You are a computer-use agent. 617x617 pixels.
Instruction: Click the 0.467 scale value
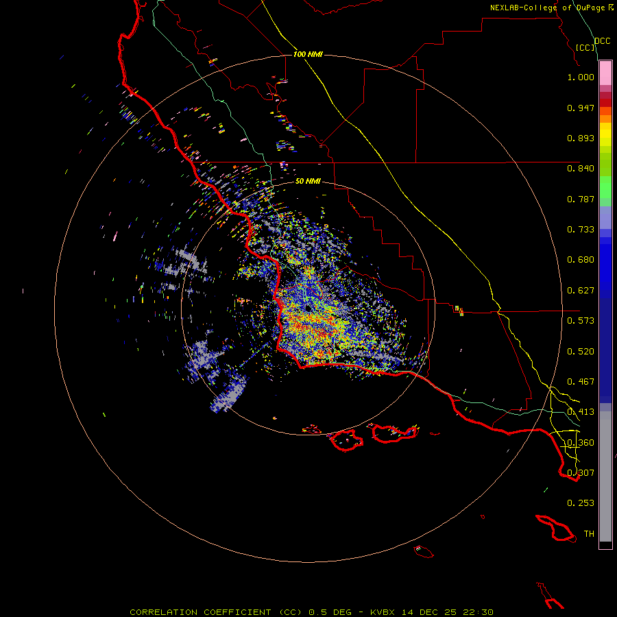581,382
